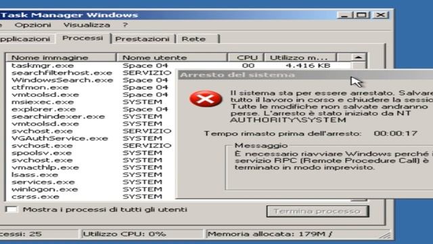This screenshot has width=433, height=244.
Task: Minimize the Task Manager window
Action: (344, 15)
